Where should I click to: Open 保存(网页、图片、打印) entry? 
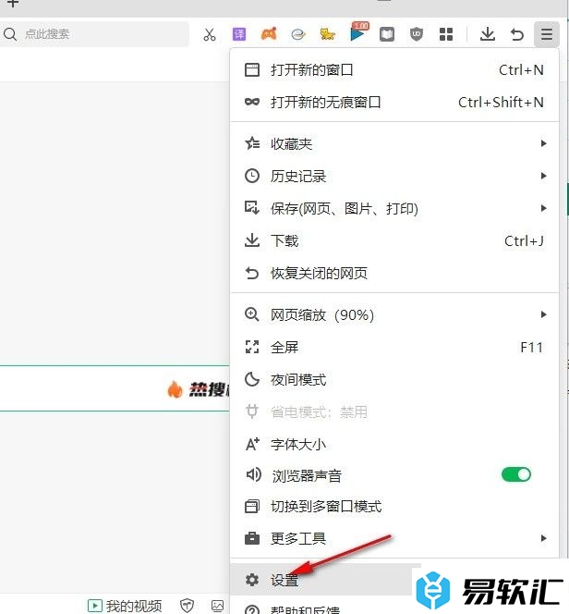tap(394, 208)
